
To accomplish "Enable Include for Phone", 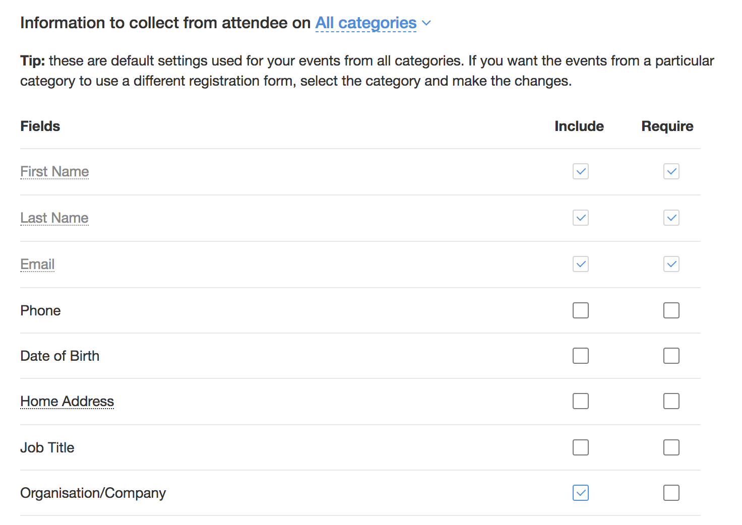I will tap(581, 310).
